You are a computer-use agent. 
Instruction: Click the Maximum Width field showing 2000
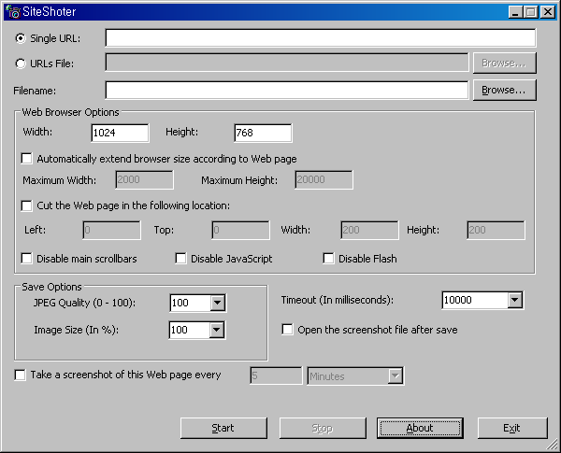coord(145,179)
